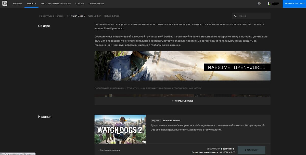This screenshot has height=155, width=306.
Task: Click the Epic Games logo
Action: [5, 4]
